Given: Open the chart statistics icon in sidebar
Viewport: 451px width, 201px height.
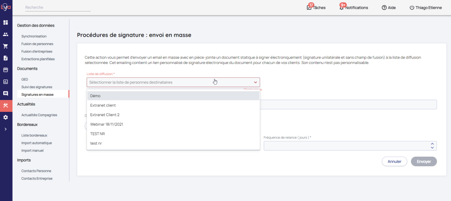Looking at the screenshot, I should point(6,82).
